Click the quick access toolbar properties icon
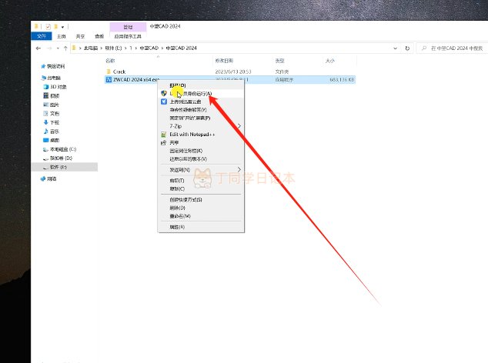Viewport: 488px width, 363px height. 48,27
